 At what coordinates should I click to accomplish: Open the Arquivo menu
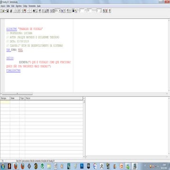tap(3, 6)
